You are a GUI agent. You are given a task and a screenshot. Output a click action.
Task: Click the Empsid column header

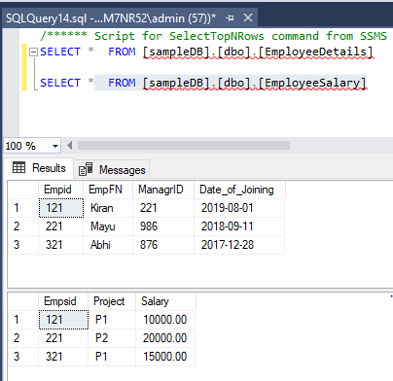point(63,301)
